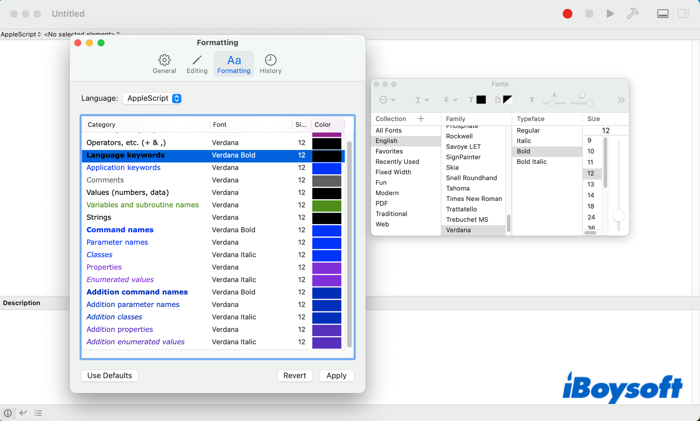Switch to the General settings tab
Viewport: 700px width, 421px height.
click(164, 63)
